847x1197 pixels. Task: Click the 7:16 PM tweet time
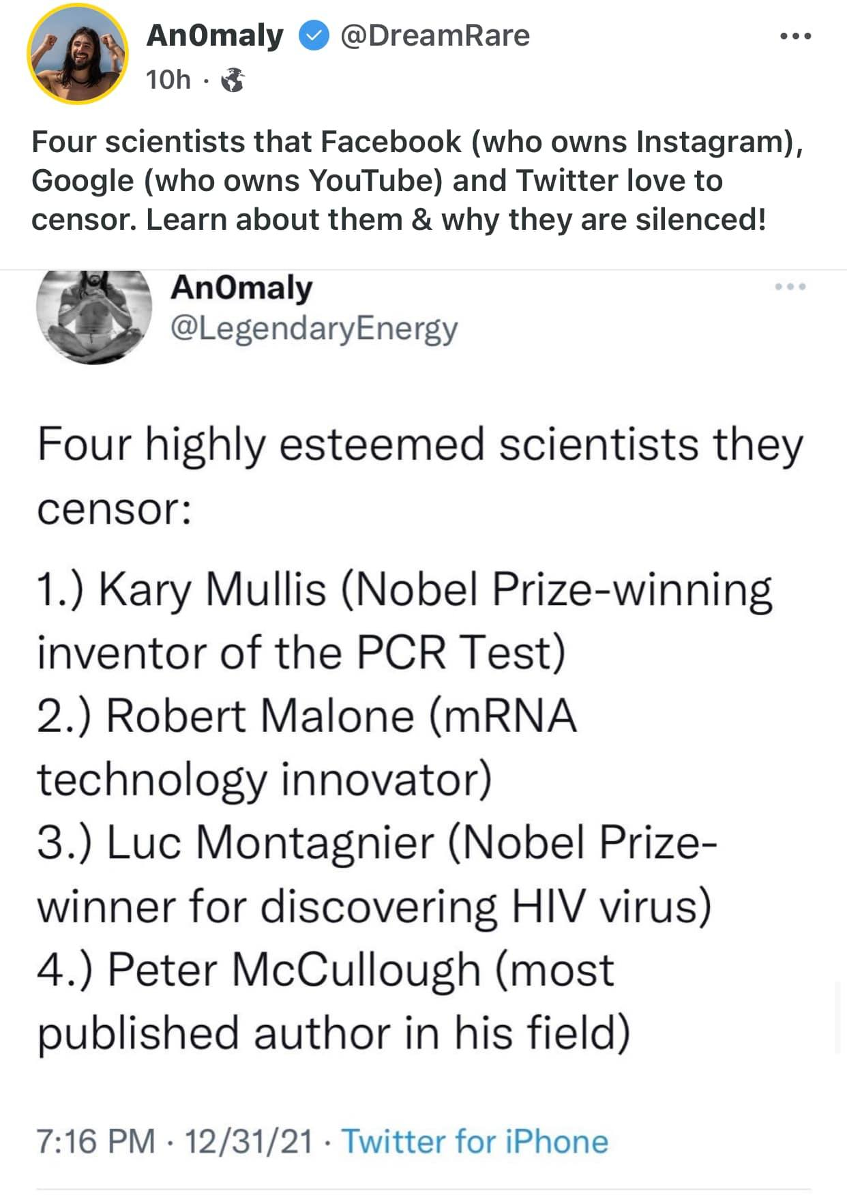[95, 1140]
